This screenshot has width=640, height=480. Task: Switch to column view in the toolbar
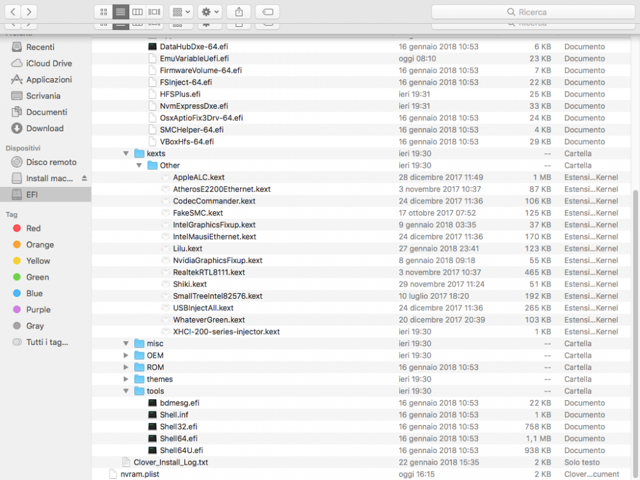[138, 12]
